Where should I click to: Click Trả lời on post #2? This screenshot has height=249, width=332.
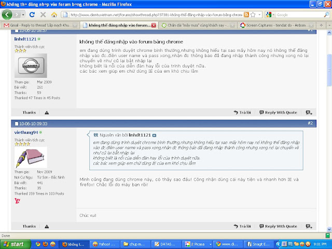(242, 226)
